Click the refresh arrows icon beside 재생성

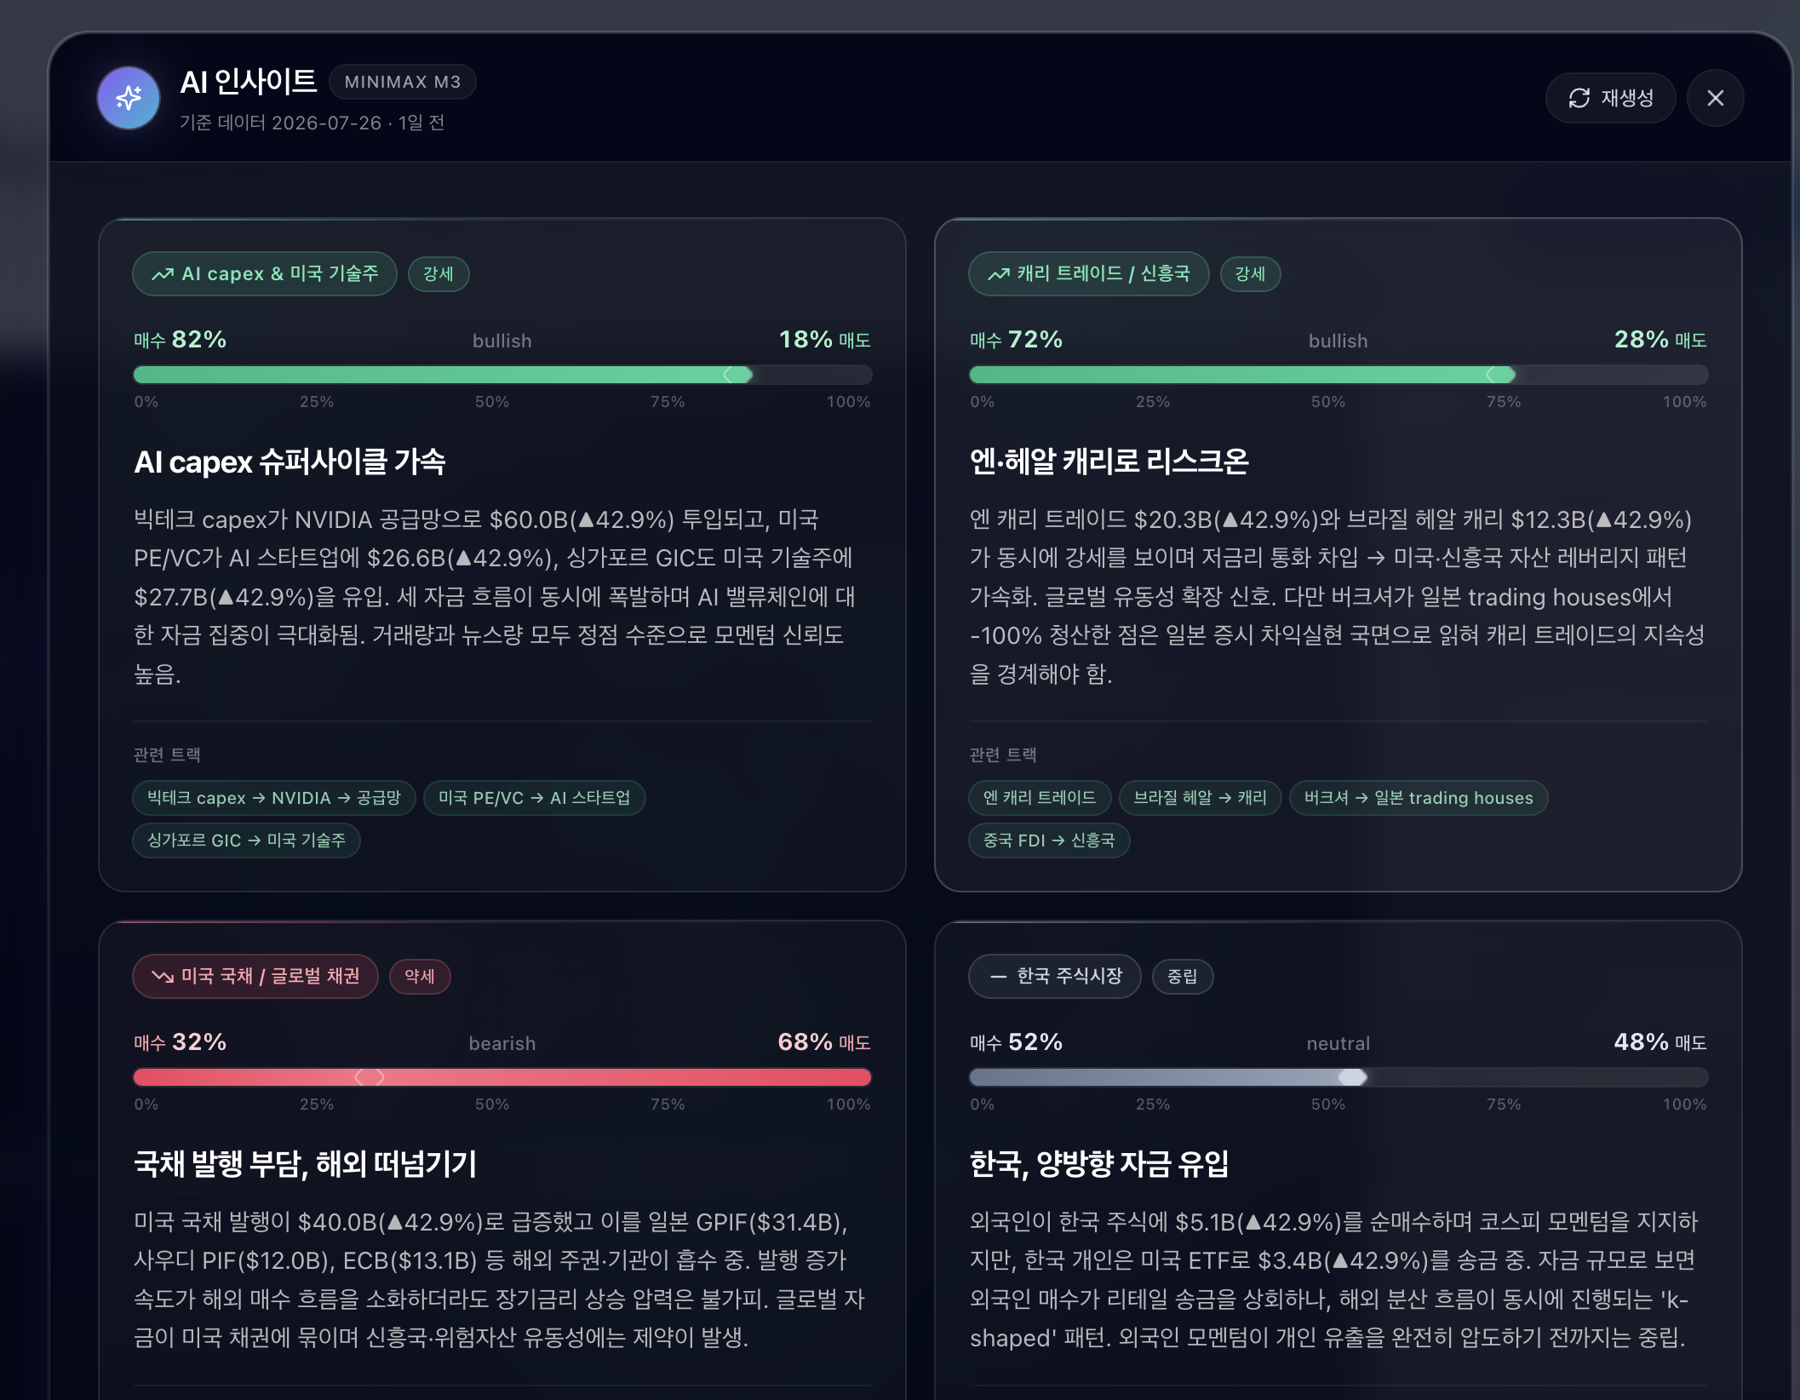[x=1579, y=98]
